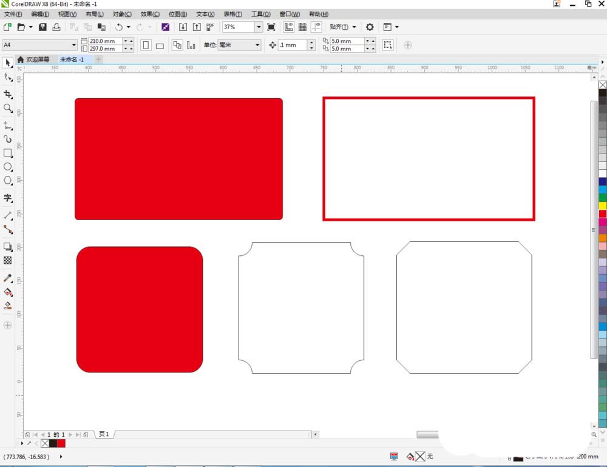This screenshot has width=607, height=467.
Task: Publish to PDF
Action: [x=210, y=27]
